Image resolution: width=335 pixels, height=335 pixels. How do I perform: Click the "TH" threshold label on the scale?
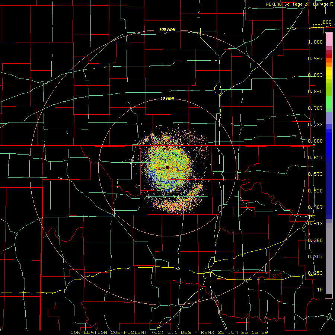tap(320, 290)
